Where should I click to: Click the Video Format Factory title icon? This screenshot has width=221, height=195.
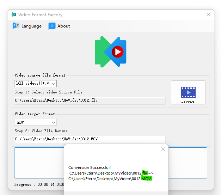pos(14,14)
